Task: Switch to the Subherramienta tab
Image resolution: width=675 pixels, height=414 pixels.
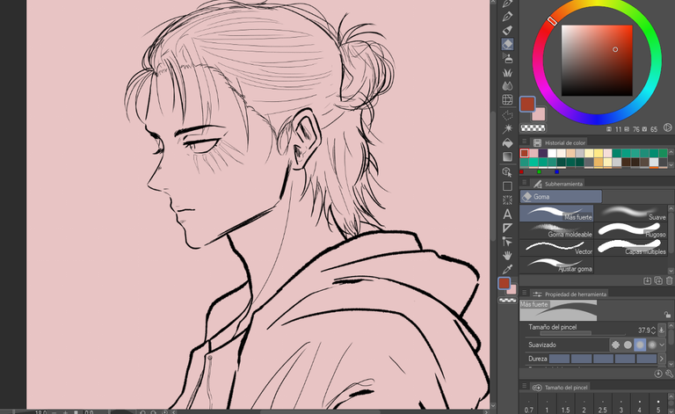Action: pyautogui.click(x=558, y=184)
